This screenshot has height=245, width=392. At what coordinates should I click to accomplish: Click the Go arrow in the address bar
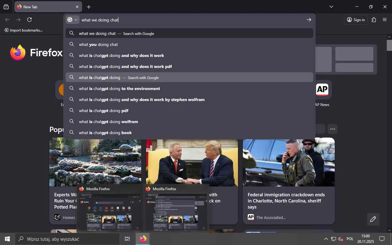pos(309,20)
